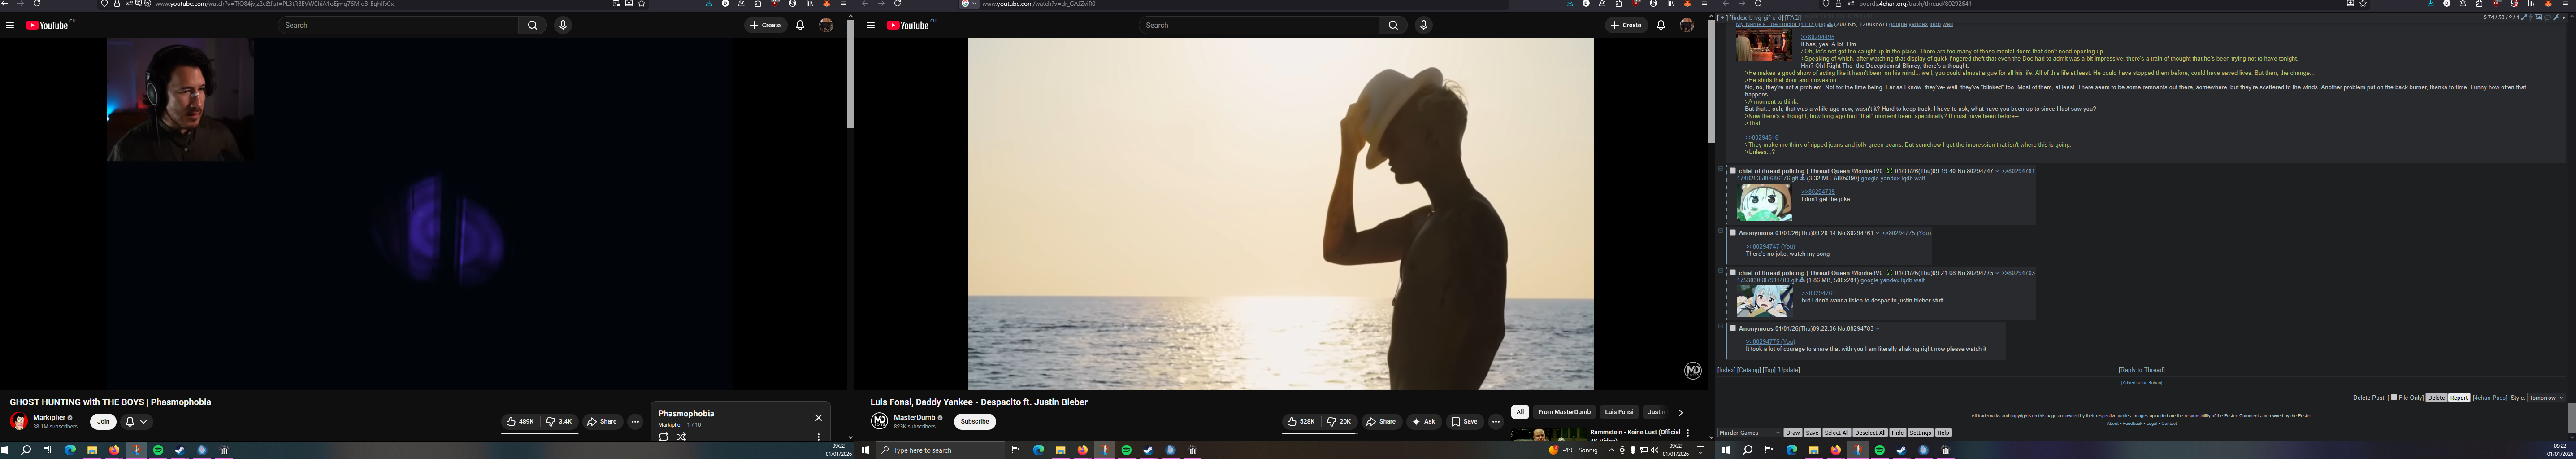Open the [Catalog] link

click(x=1749, y=370)
